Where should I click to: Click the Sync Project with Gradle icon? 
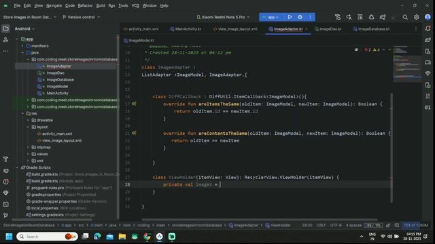pos(383,17)
